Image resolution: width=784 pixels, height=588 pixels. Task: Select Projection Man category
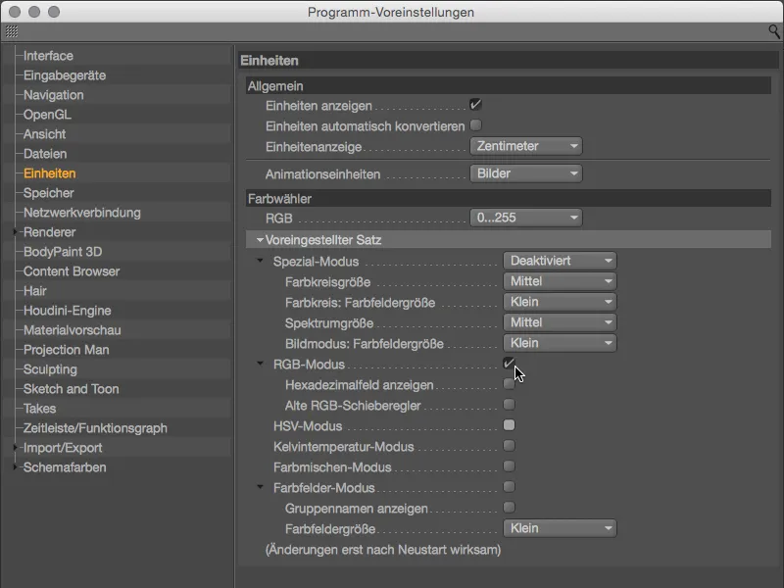[66, 350]
